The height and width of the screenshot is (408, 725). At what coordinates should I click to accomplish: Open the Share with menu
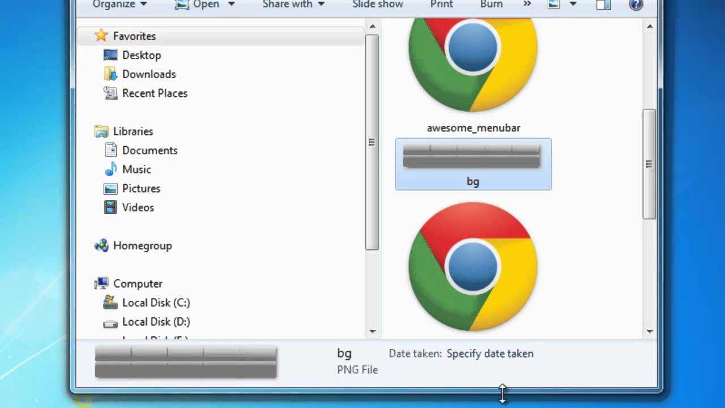(293, 5)
